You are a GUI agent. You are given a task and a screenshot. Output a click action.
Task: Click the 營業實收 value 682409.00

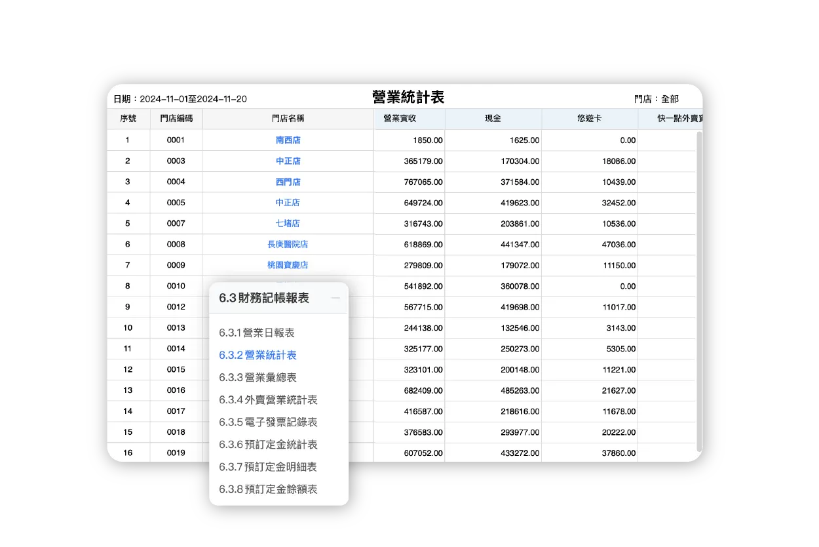point(423,391)
